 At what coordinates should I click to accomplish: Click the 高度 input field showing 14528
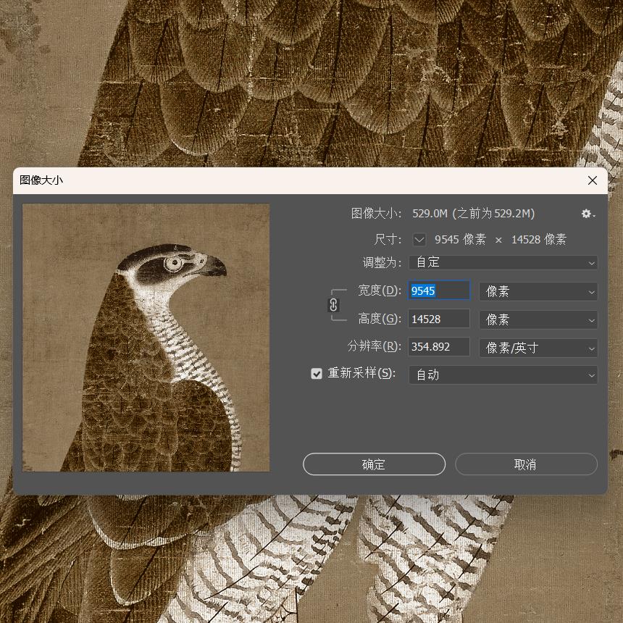point(439,319)
